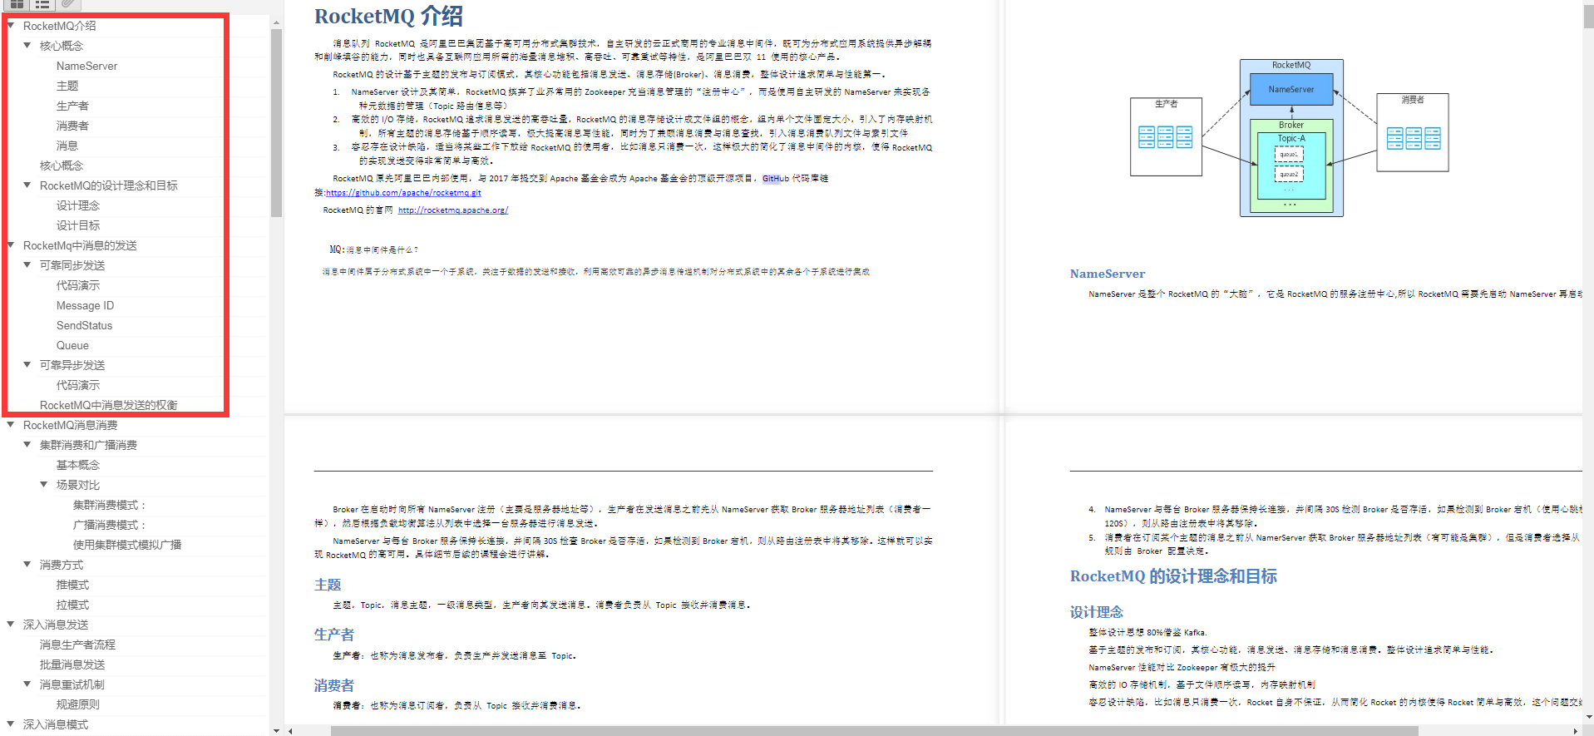The image size is (1594, 736).
Task: Select the 主题 outline entry
Action: pyautogui.click(x=67, y=86)
